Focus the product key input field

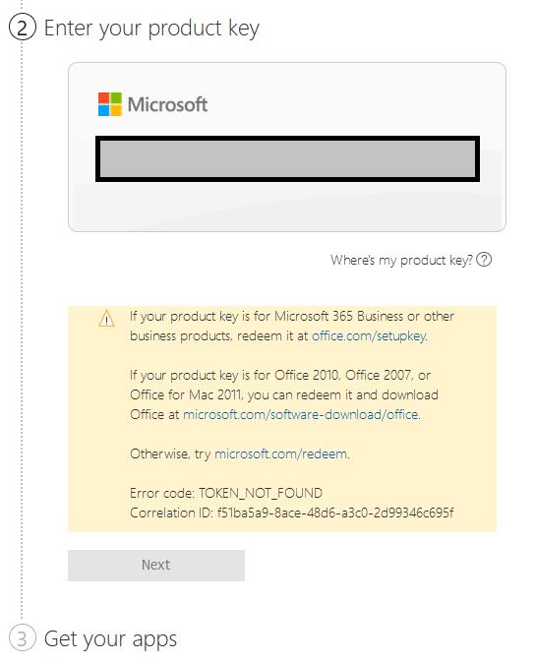287,159
